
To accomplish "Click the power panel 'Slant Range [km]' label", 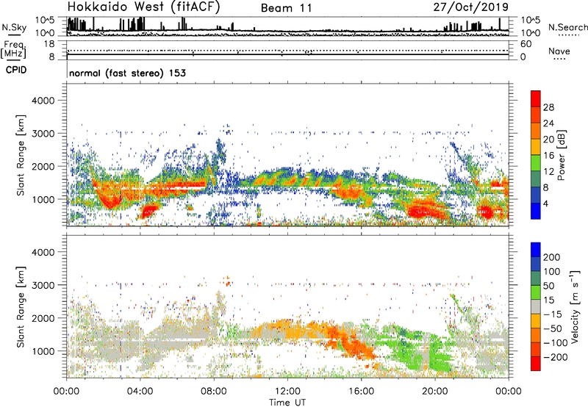I will pyautogui.click(x=21, y=155).
